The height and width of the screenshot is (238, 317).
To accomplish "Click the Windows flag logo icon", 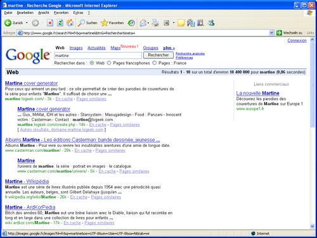I will [309, 13].
